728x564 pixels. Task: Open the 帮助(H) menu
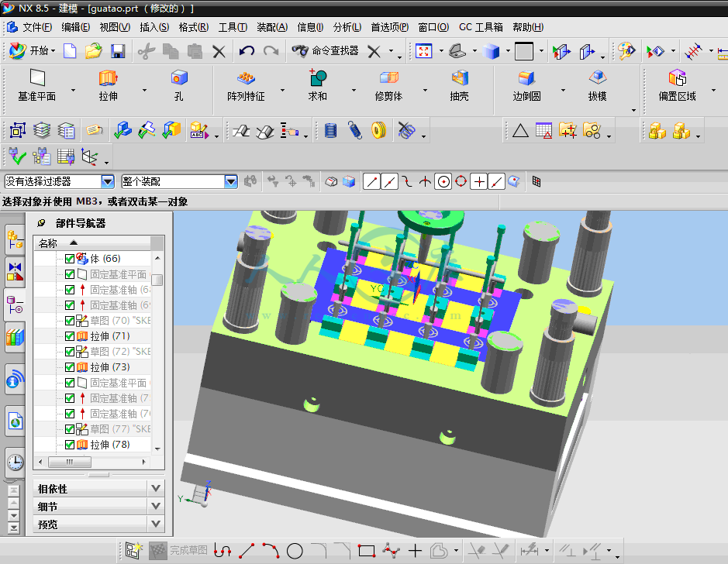pyautogui.click(x=528, y=27)
